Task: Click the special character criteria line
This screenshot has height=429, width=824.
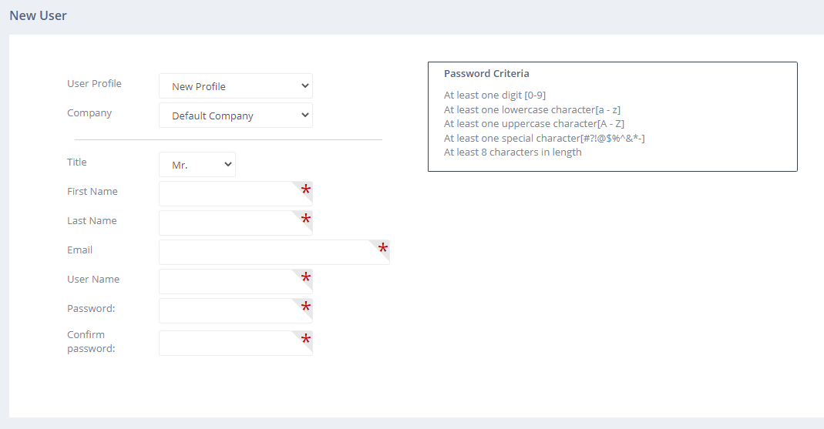Action: click(x=544, y=138)
